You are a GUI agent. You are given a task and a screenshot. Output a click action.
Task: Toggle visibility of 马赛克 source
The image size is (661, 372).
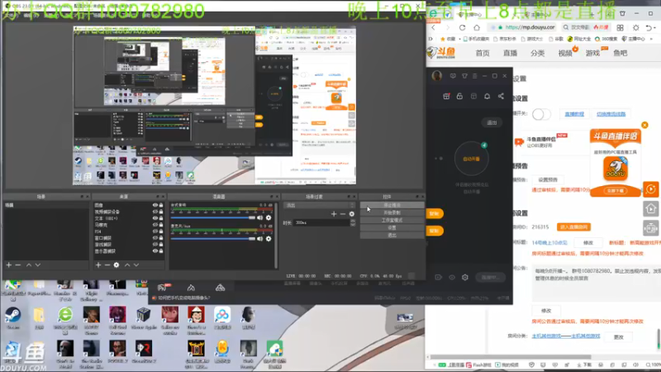[155, 225]
